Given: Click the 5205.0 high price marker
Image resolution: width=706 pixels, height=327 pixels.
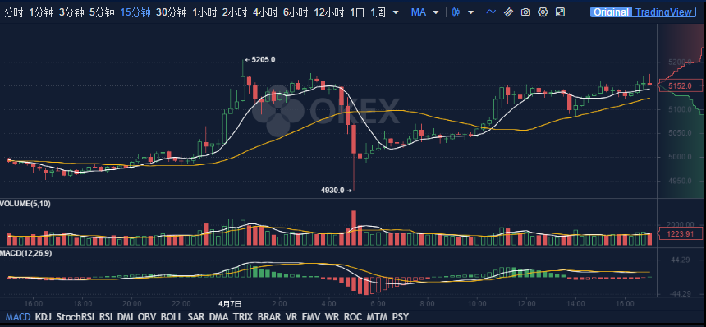Looking at the screenshot, I should coord(260,59).
